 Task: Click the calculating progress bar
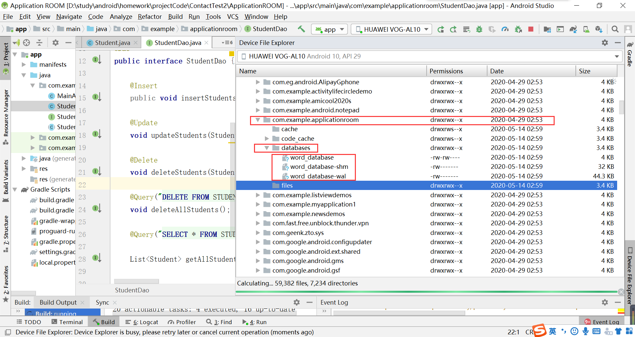tap(426, 292)
